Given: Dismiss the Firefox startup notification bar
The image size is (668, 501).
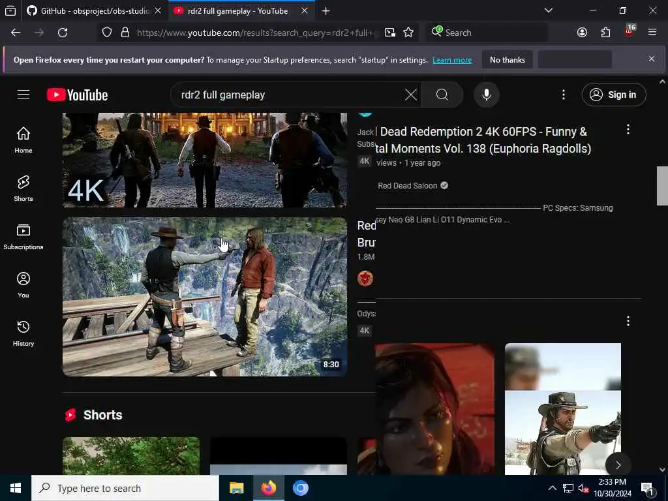Looking at the screenshot, I should [652, 59].
